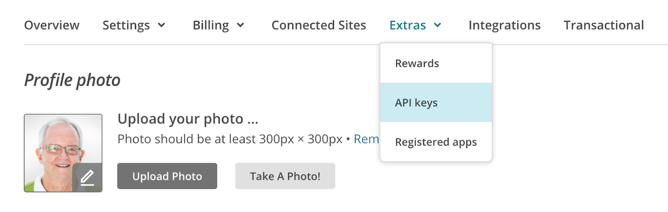
Task: Open Registered apps from the dropdown
Action: pyautogui.click(x=436, y=142)
